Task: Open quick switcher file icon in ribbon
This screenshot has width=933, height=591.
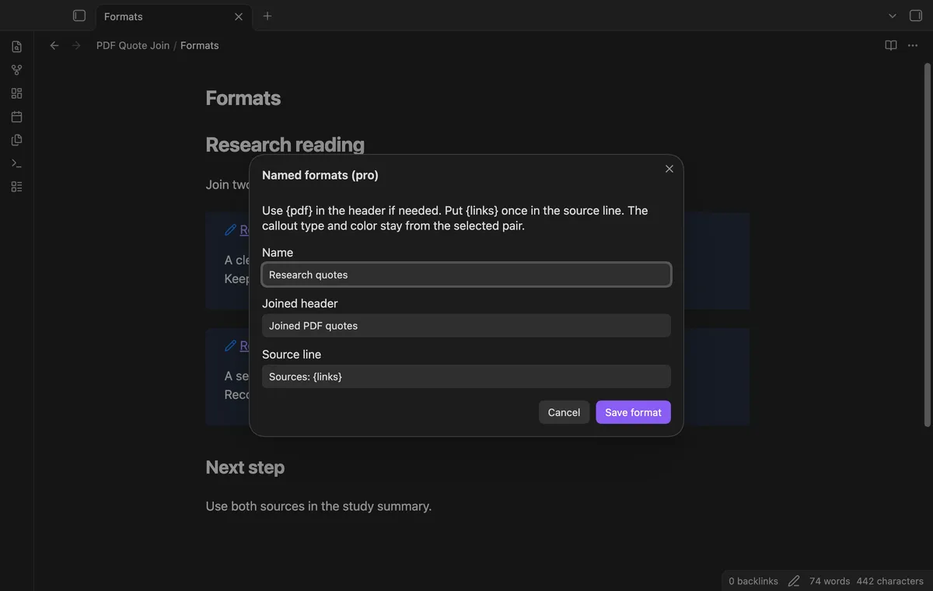Action: pyautogui.click(x=16, y=47)
